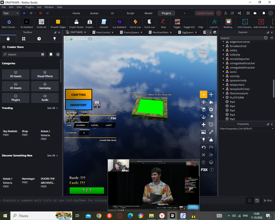This screenshot has height=220, width=275.
Task: Set F3X axes to LAST
Action: click(109, 125)
